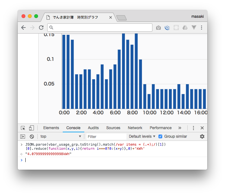Show the console sidebar
The image size is (225, 195).
[x=23, y=136]
